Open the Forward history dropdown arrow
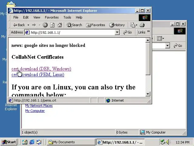Image resolution: width=194 pixels, height=146 pixels. coord(39,25)
